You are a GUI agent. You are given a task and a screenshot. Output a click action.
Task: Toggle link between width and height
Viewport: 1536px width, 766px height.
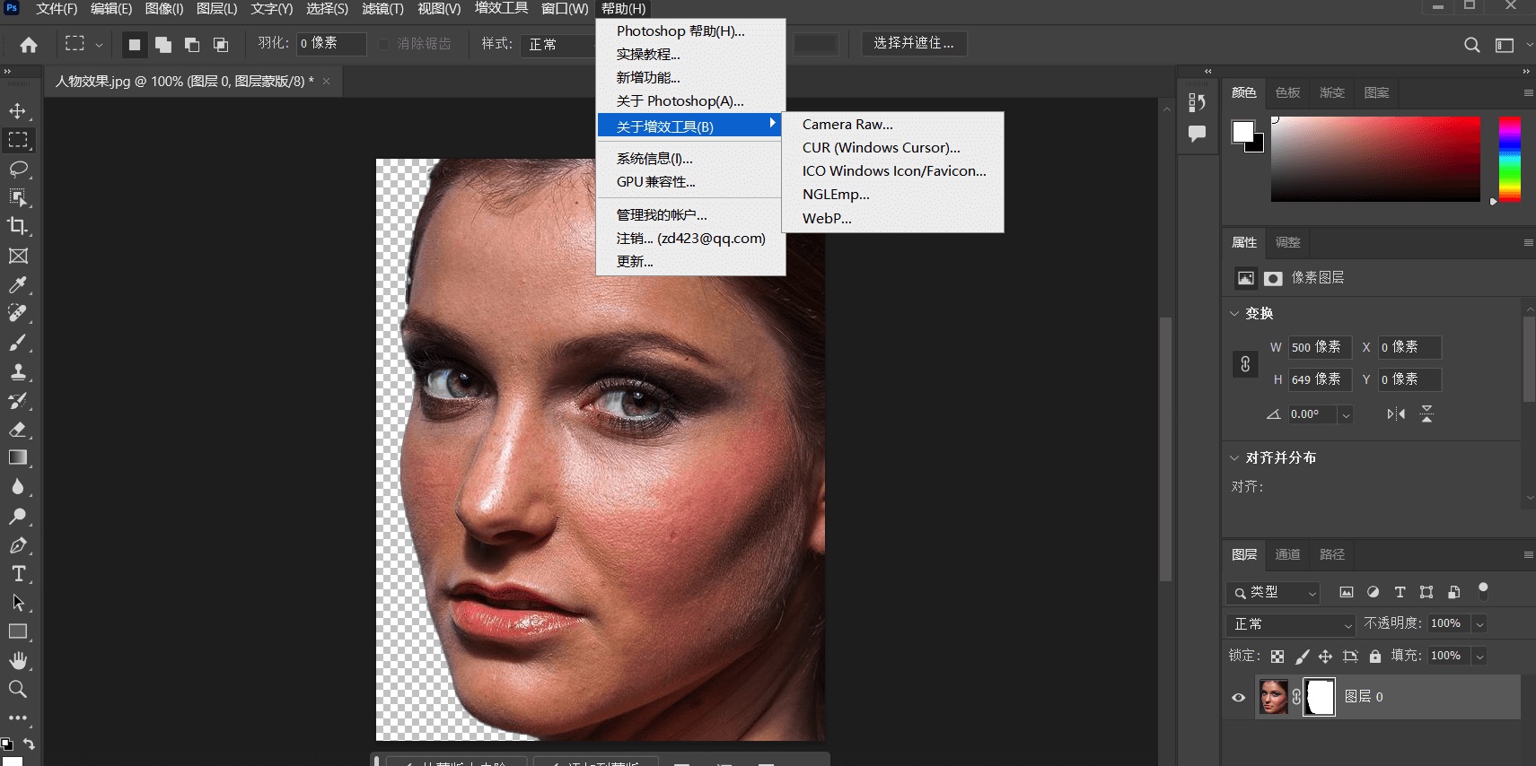[x=1245, y=364]
